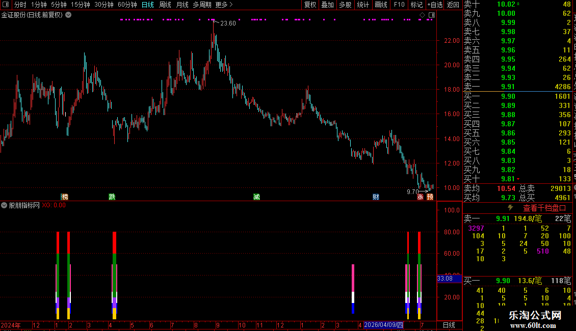This screenshot has width=576, height=331.
Task: Click the 榜 event marker
Action: click(x=65, y=197)
